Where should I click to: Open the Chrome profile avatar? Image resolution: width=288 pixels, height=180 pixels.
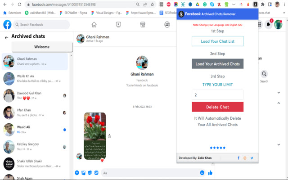277,4
